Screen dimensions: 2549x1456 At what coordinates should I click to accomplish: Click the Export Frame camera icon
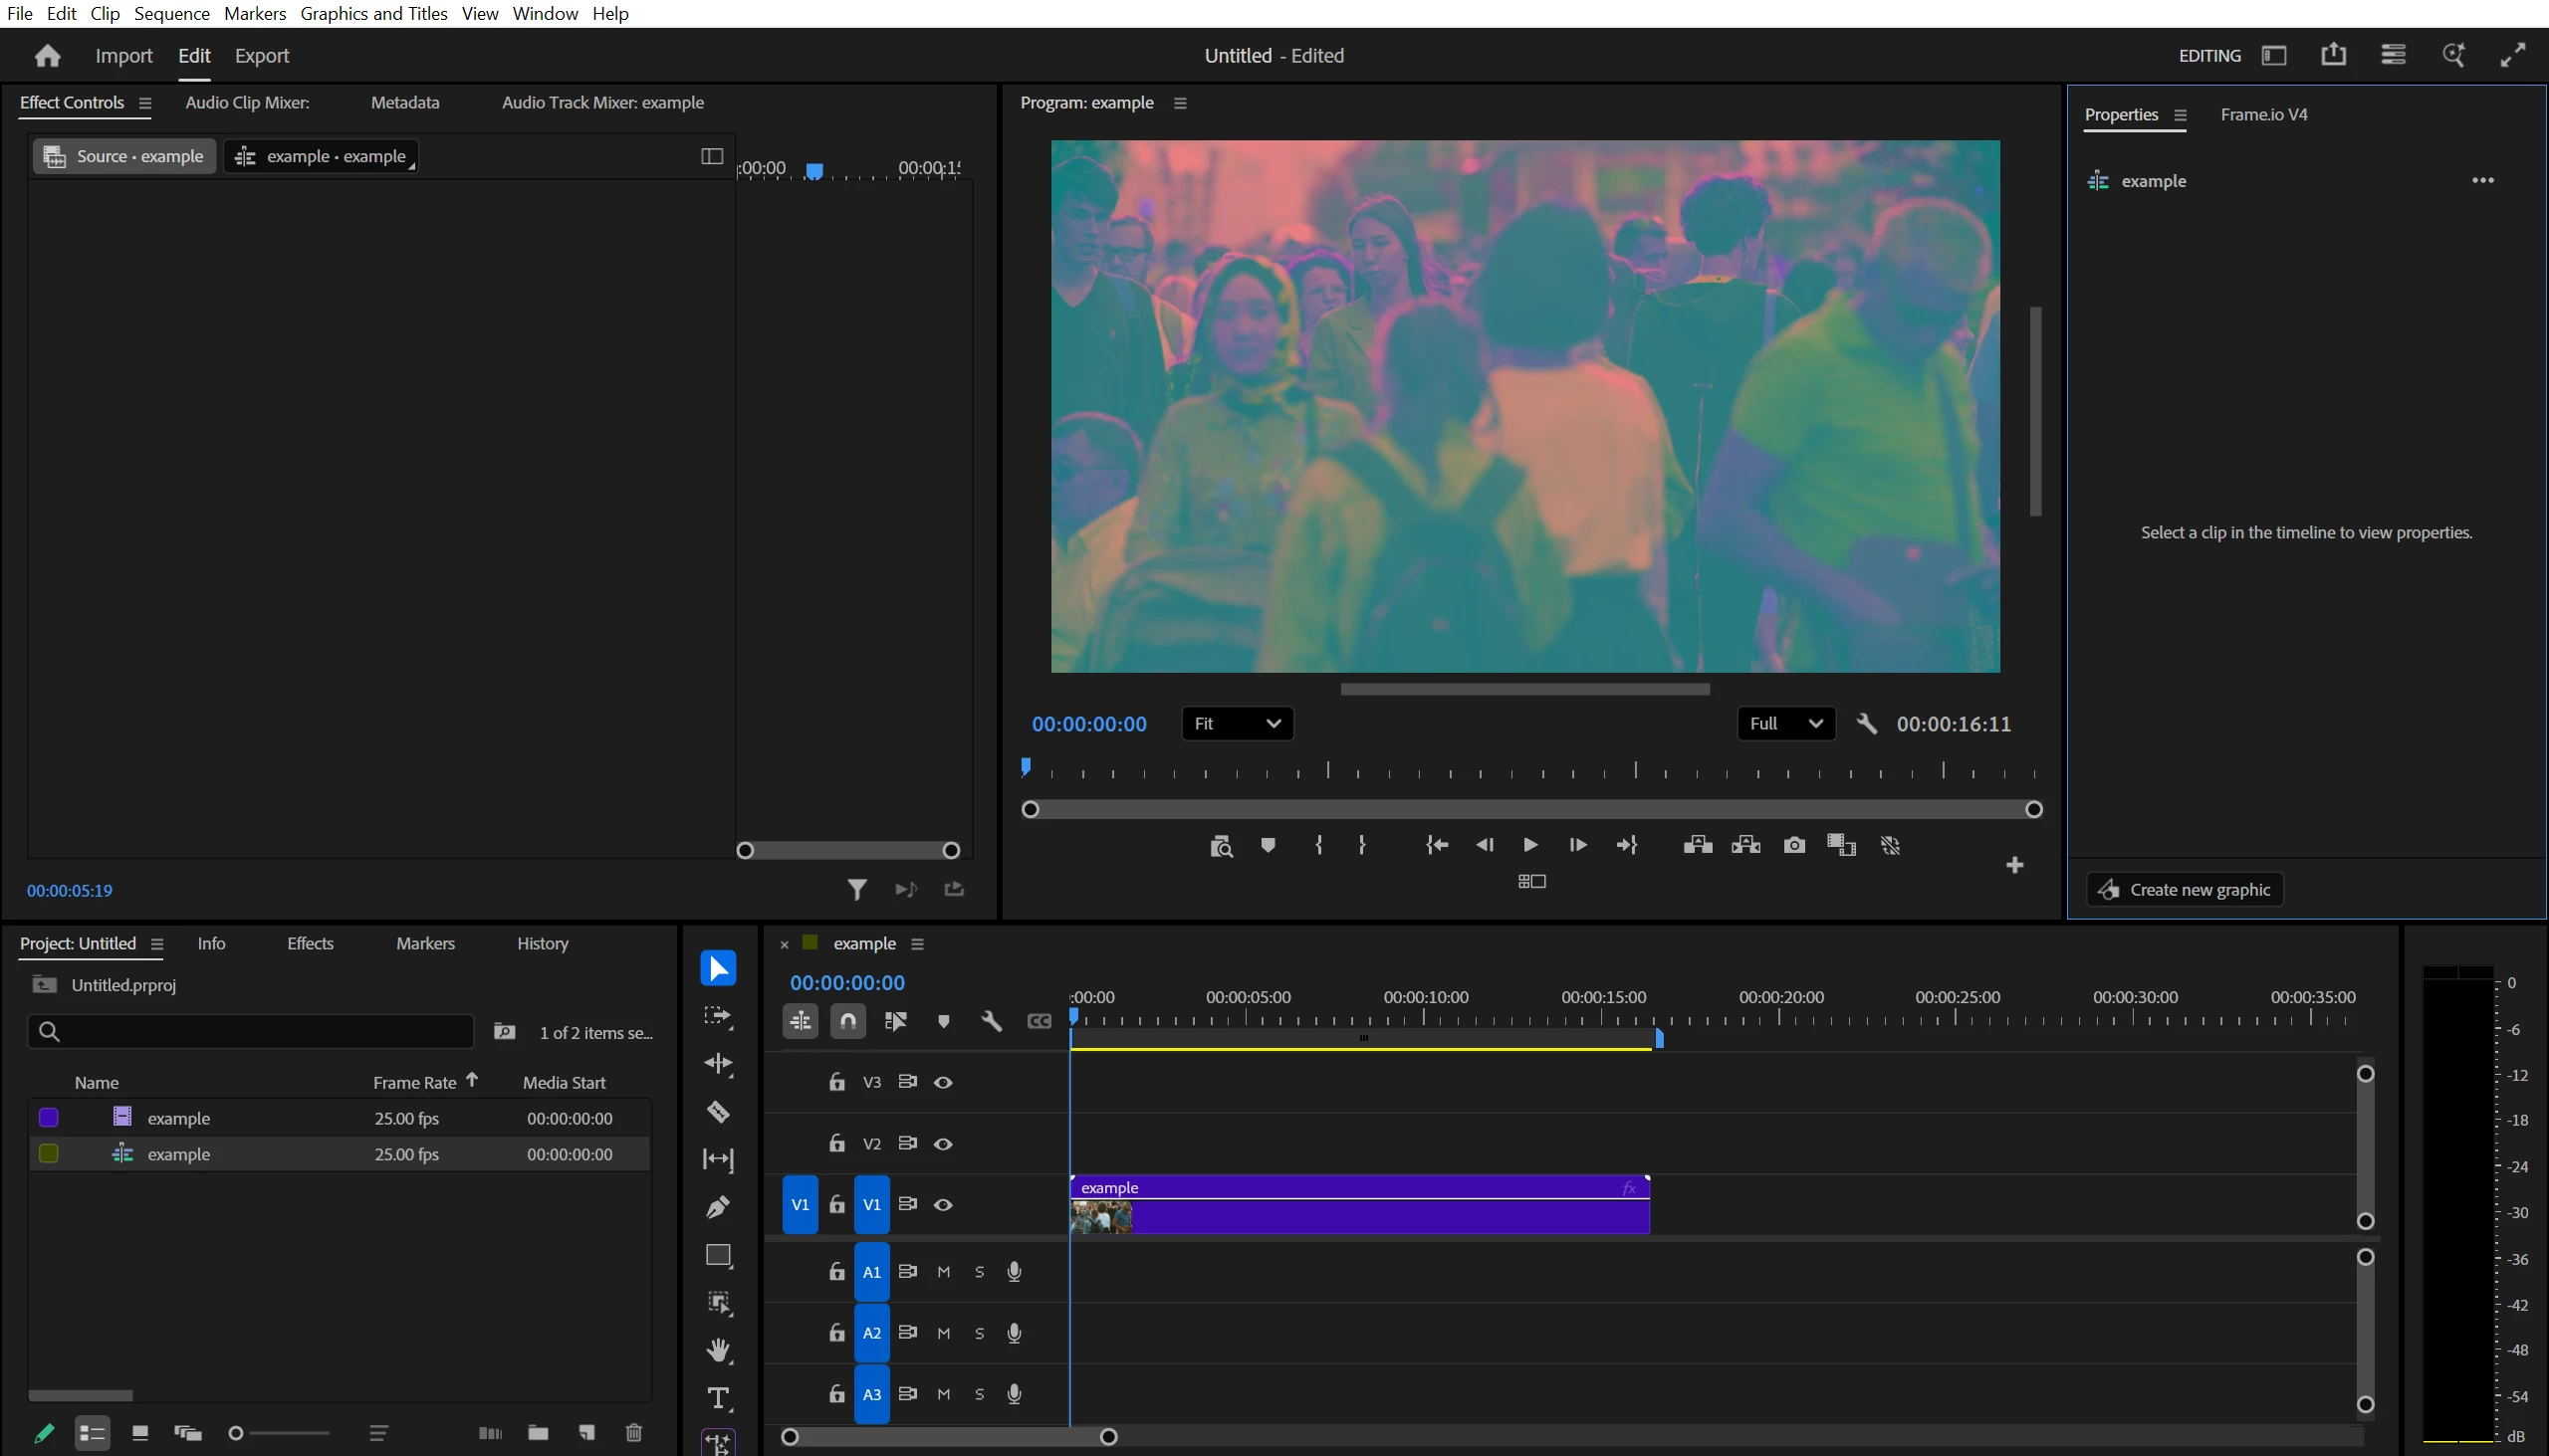pos(1793,845)
